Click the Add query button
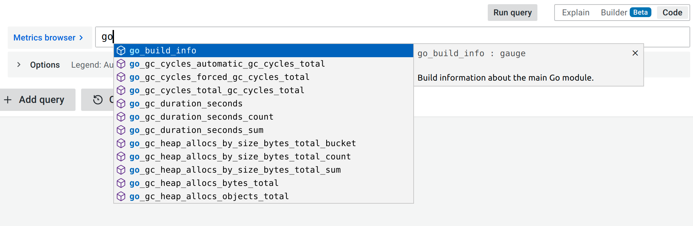The height and width of the screenshot is (226, 693). (x=38, y=100)
